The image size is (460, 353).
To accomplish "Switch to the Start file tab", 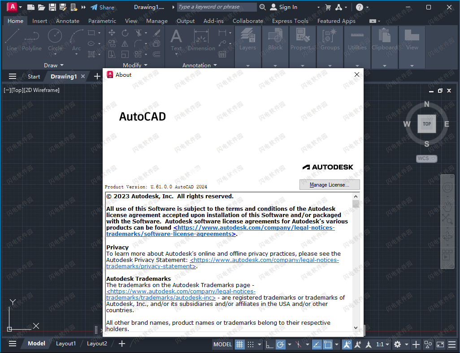I will 34,77.
